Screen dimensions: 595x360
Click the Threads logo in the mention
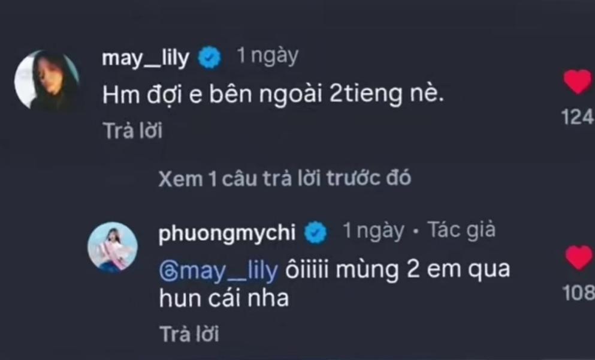(x=168, y=271)
